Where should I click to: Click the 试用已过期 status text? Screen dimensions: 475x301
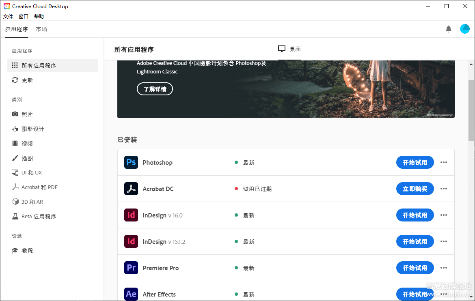pos(257,189)
